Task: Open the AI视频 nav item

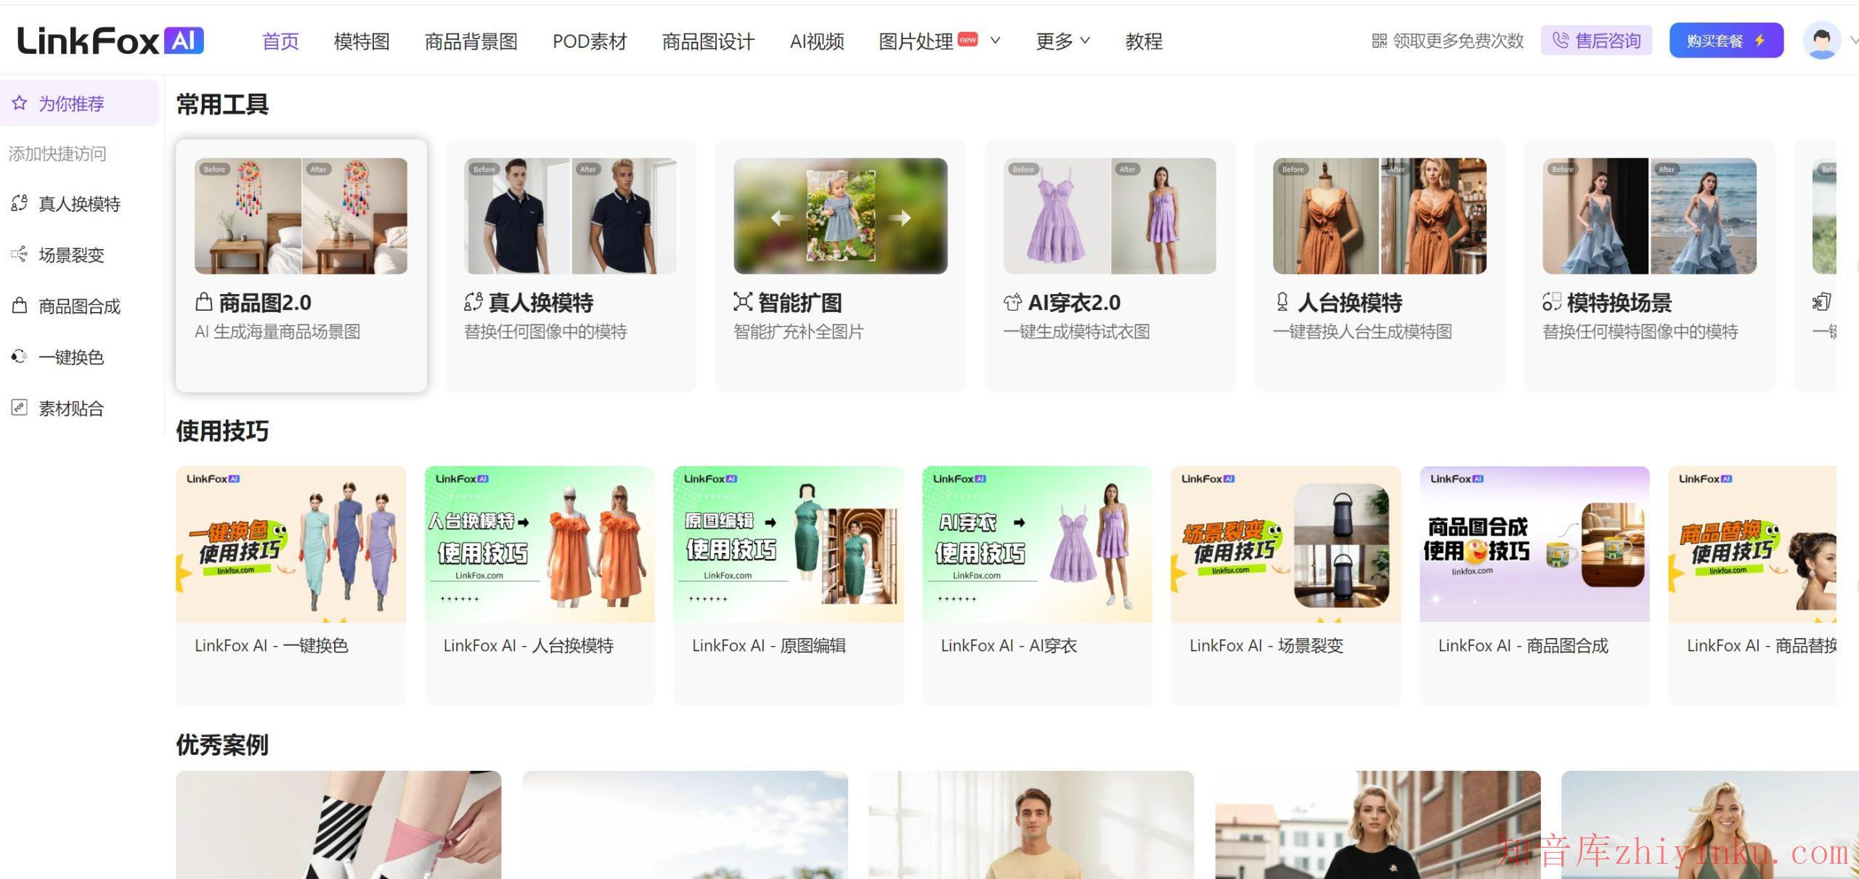Action: [817, 41]
